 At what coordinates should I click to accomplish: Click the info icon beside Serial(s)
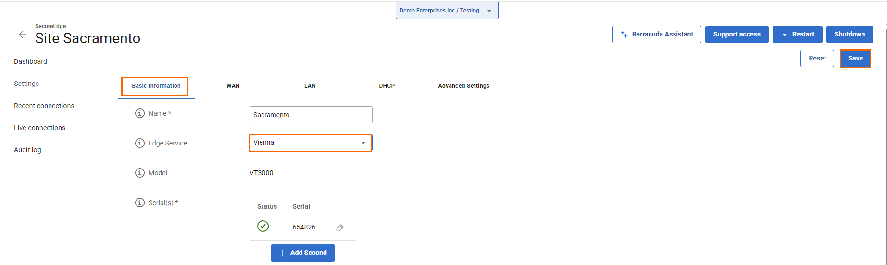[140, 203]
